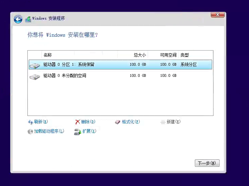Image resolution: width=249 pixels, height=186 pixels.
Task: Close the Windows 安装程序 window
Action: [218, 14]
